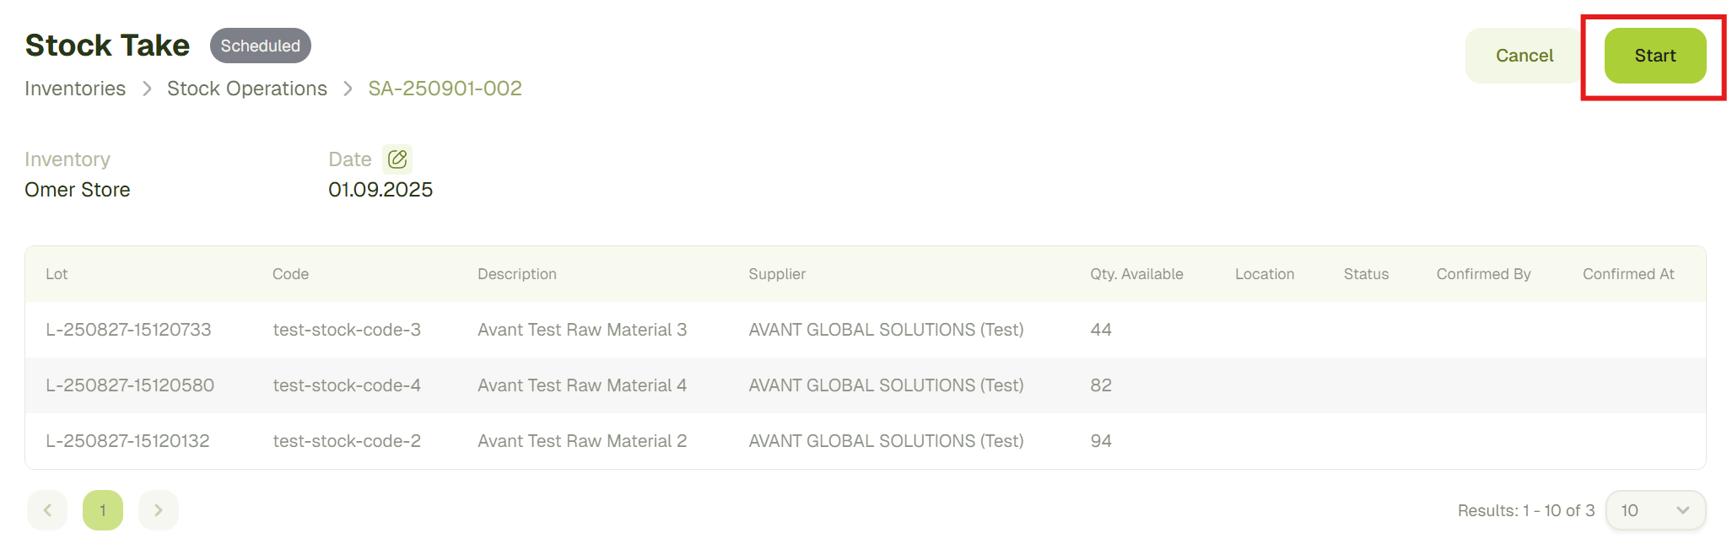1732x560 pixels.
Task: Cancel the stock take
Action: [1524, 56]
